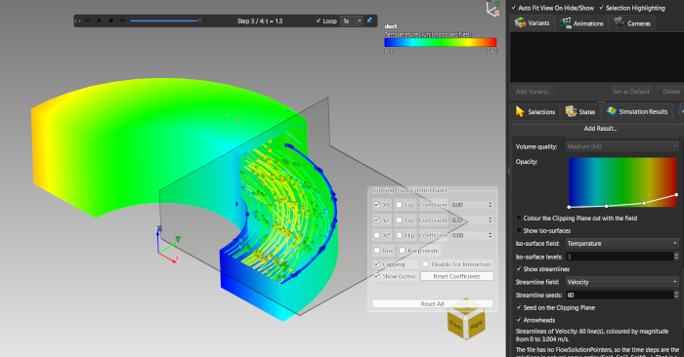Click the Simulation Results tab icon
This screenshot has height=357, width=684.
click(611, 111)
